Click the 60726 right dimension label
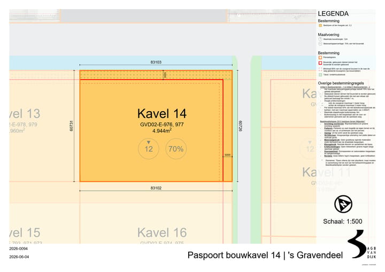 (240, 126)
